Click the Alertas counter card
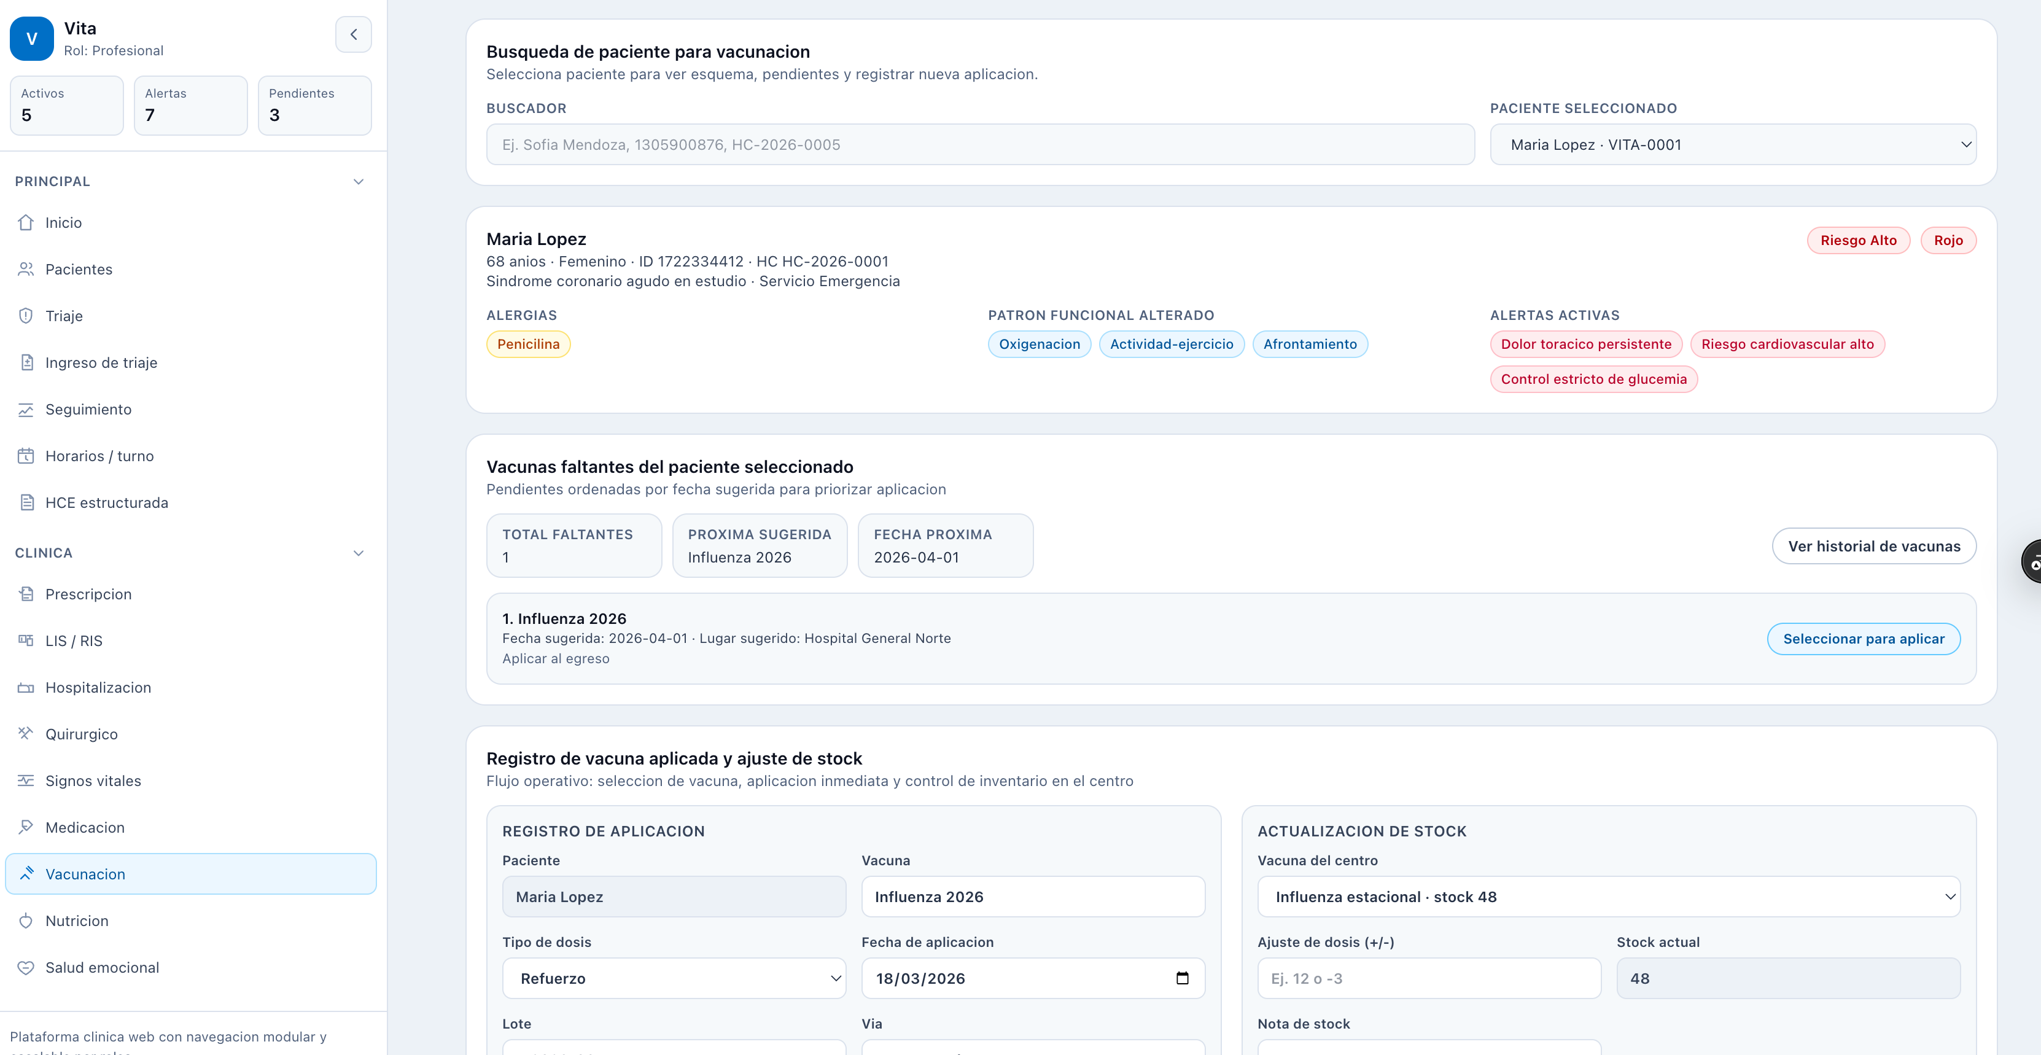This screenshot has width=2041, height=1055. click(x=191, y=106)
